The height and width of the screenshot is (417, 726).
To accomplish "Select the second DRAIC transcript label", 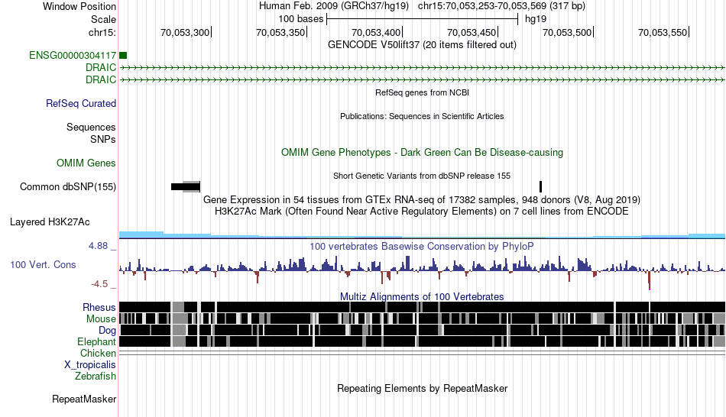I will point(101,79).
